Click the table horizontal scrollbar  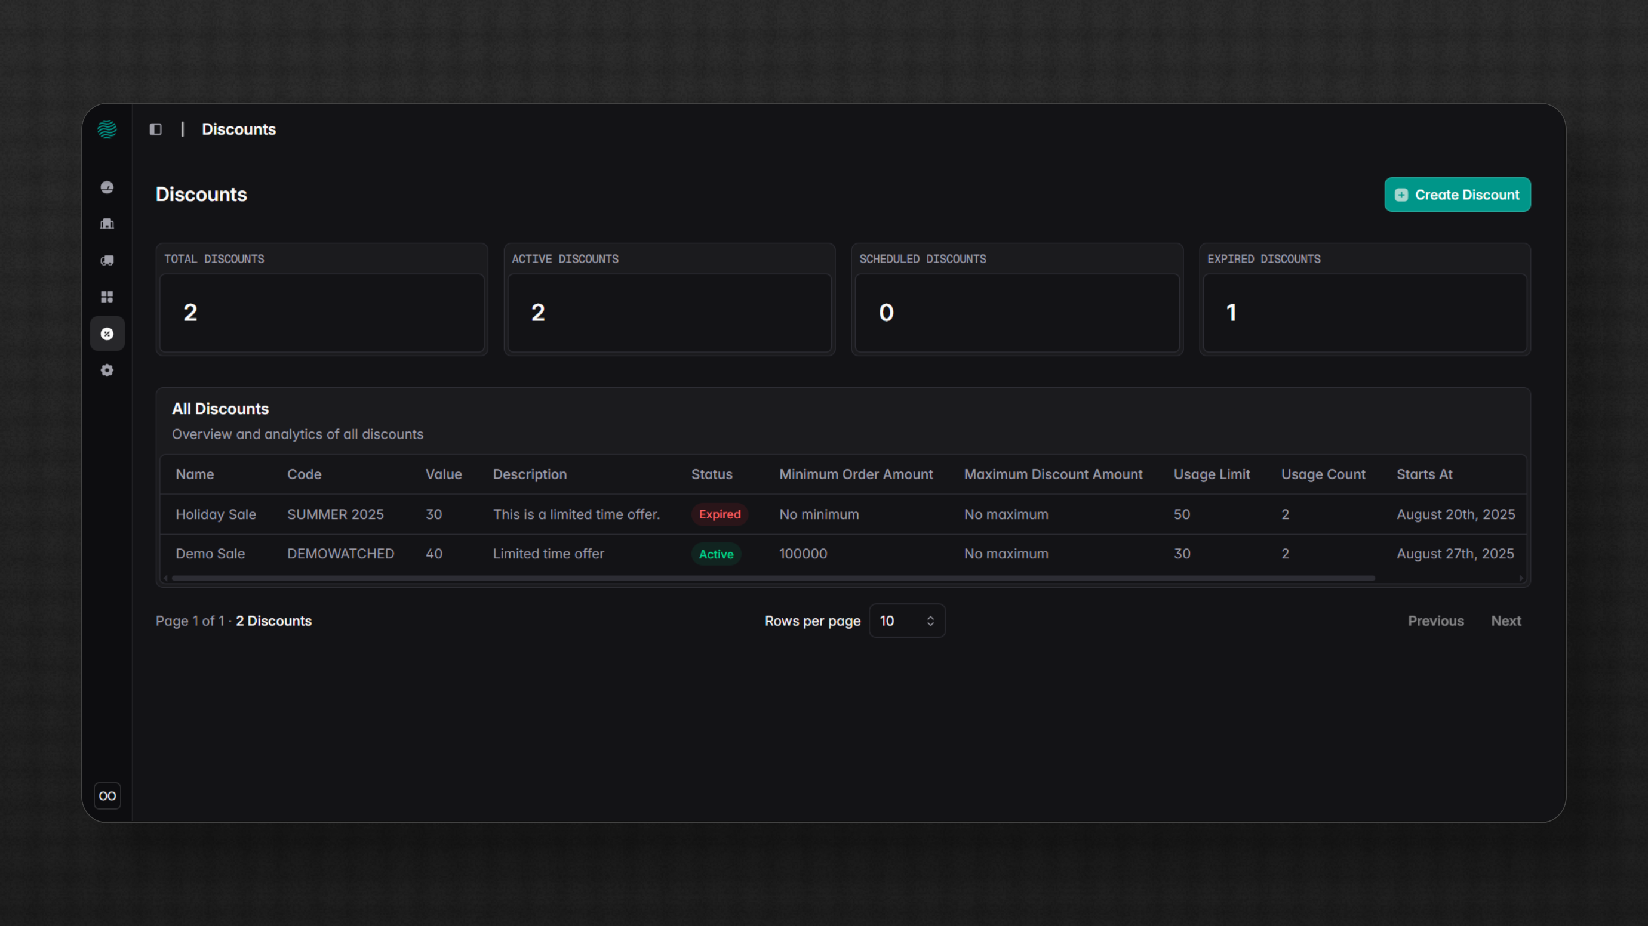[x=773, y=578]
